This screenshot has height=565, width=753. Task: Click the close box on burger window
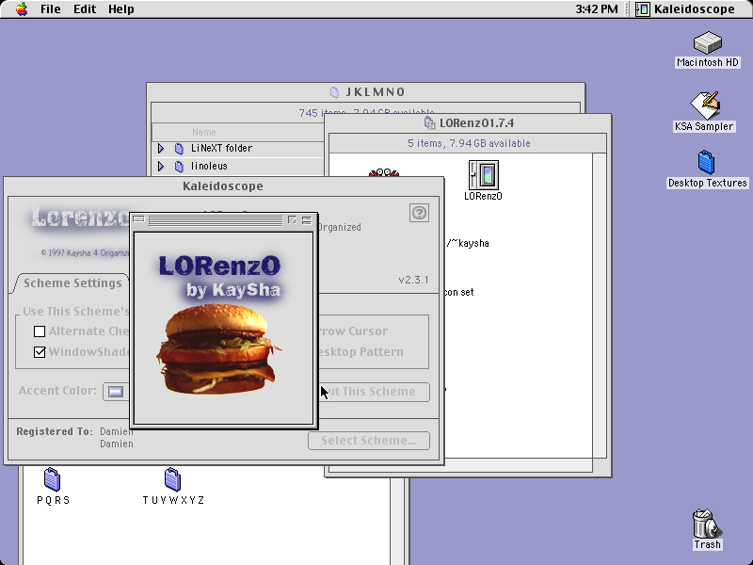pyautogui.click(x=138, y=219)
